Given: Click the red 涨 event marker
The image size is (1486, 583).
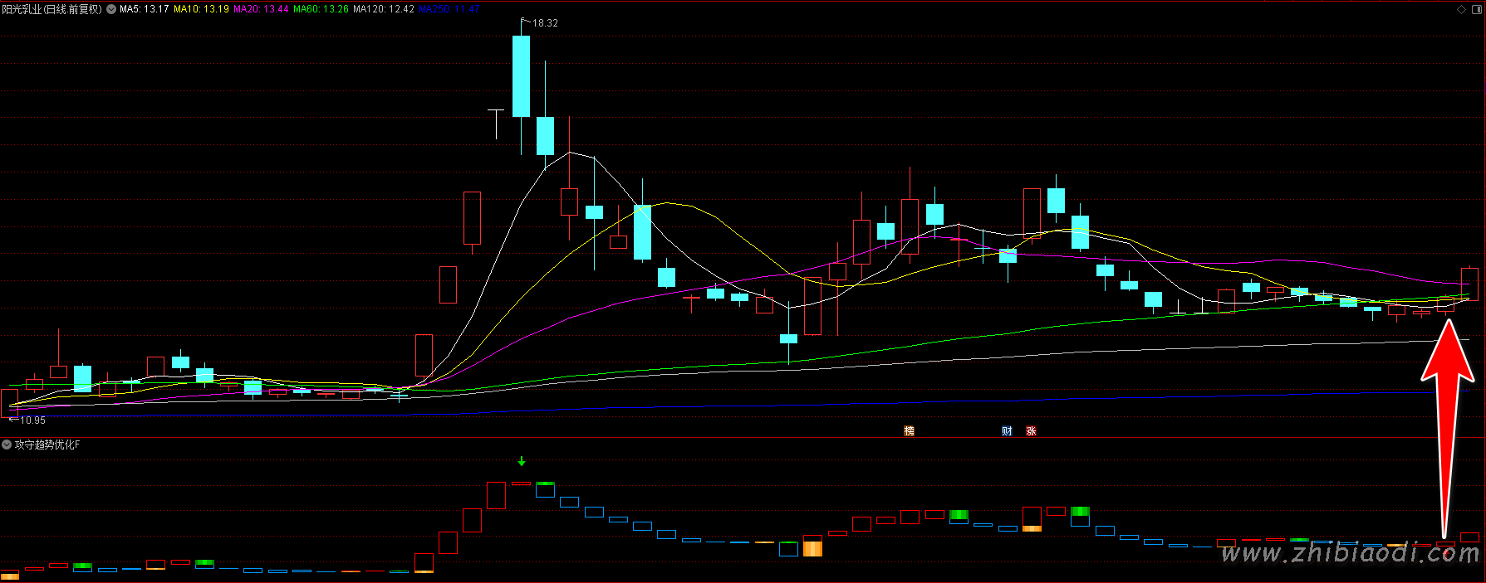Looking at the screenshot, I should 1031,431.
